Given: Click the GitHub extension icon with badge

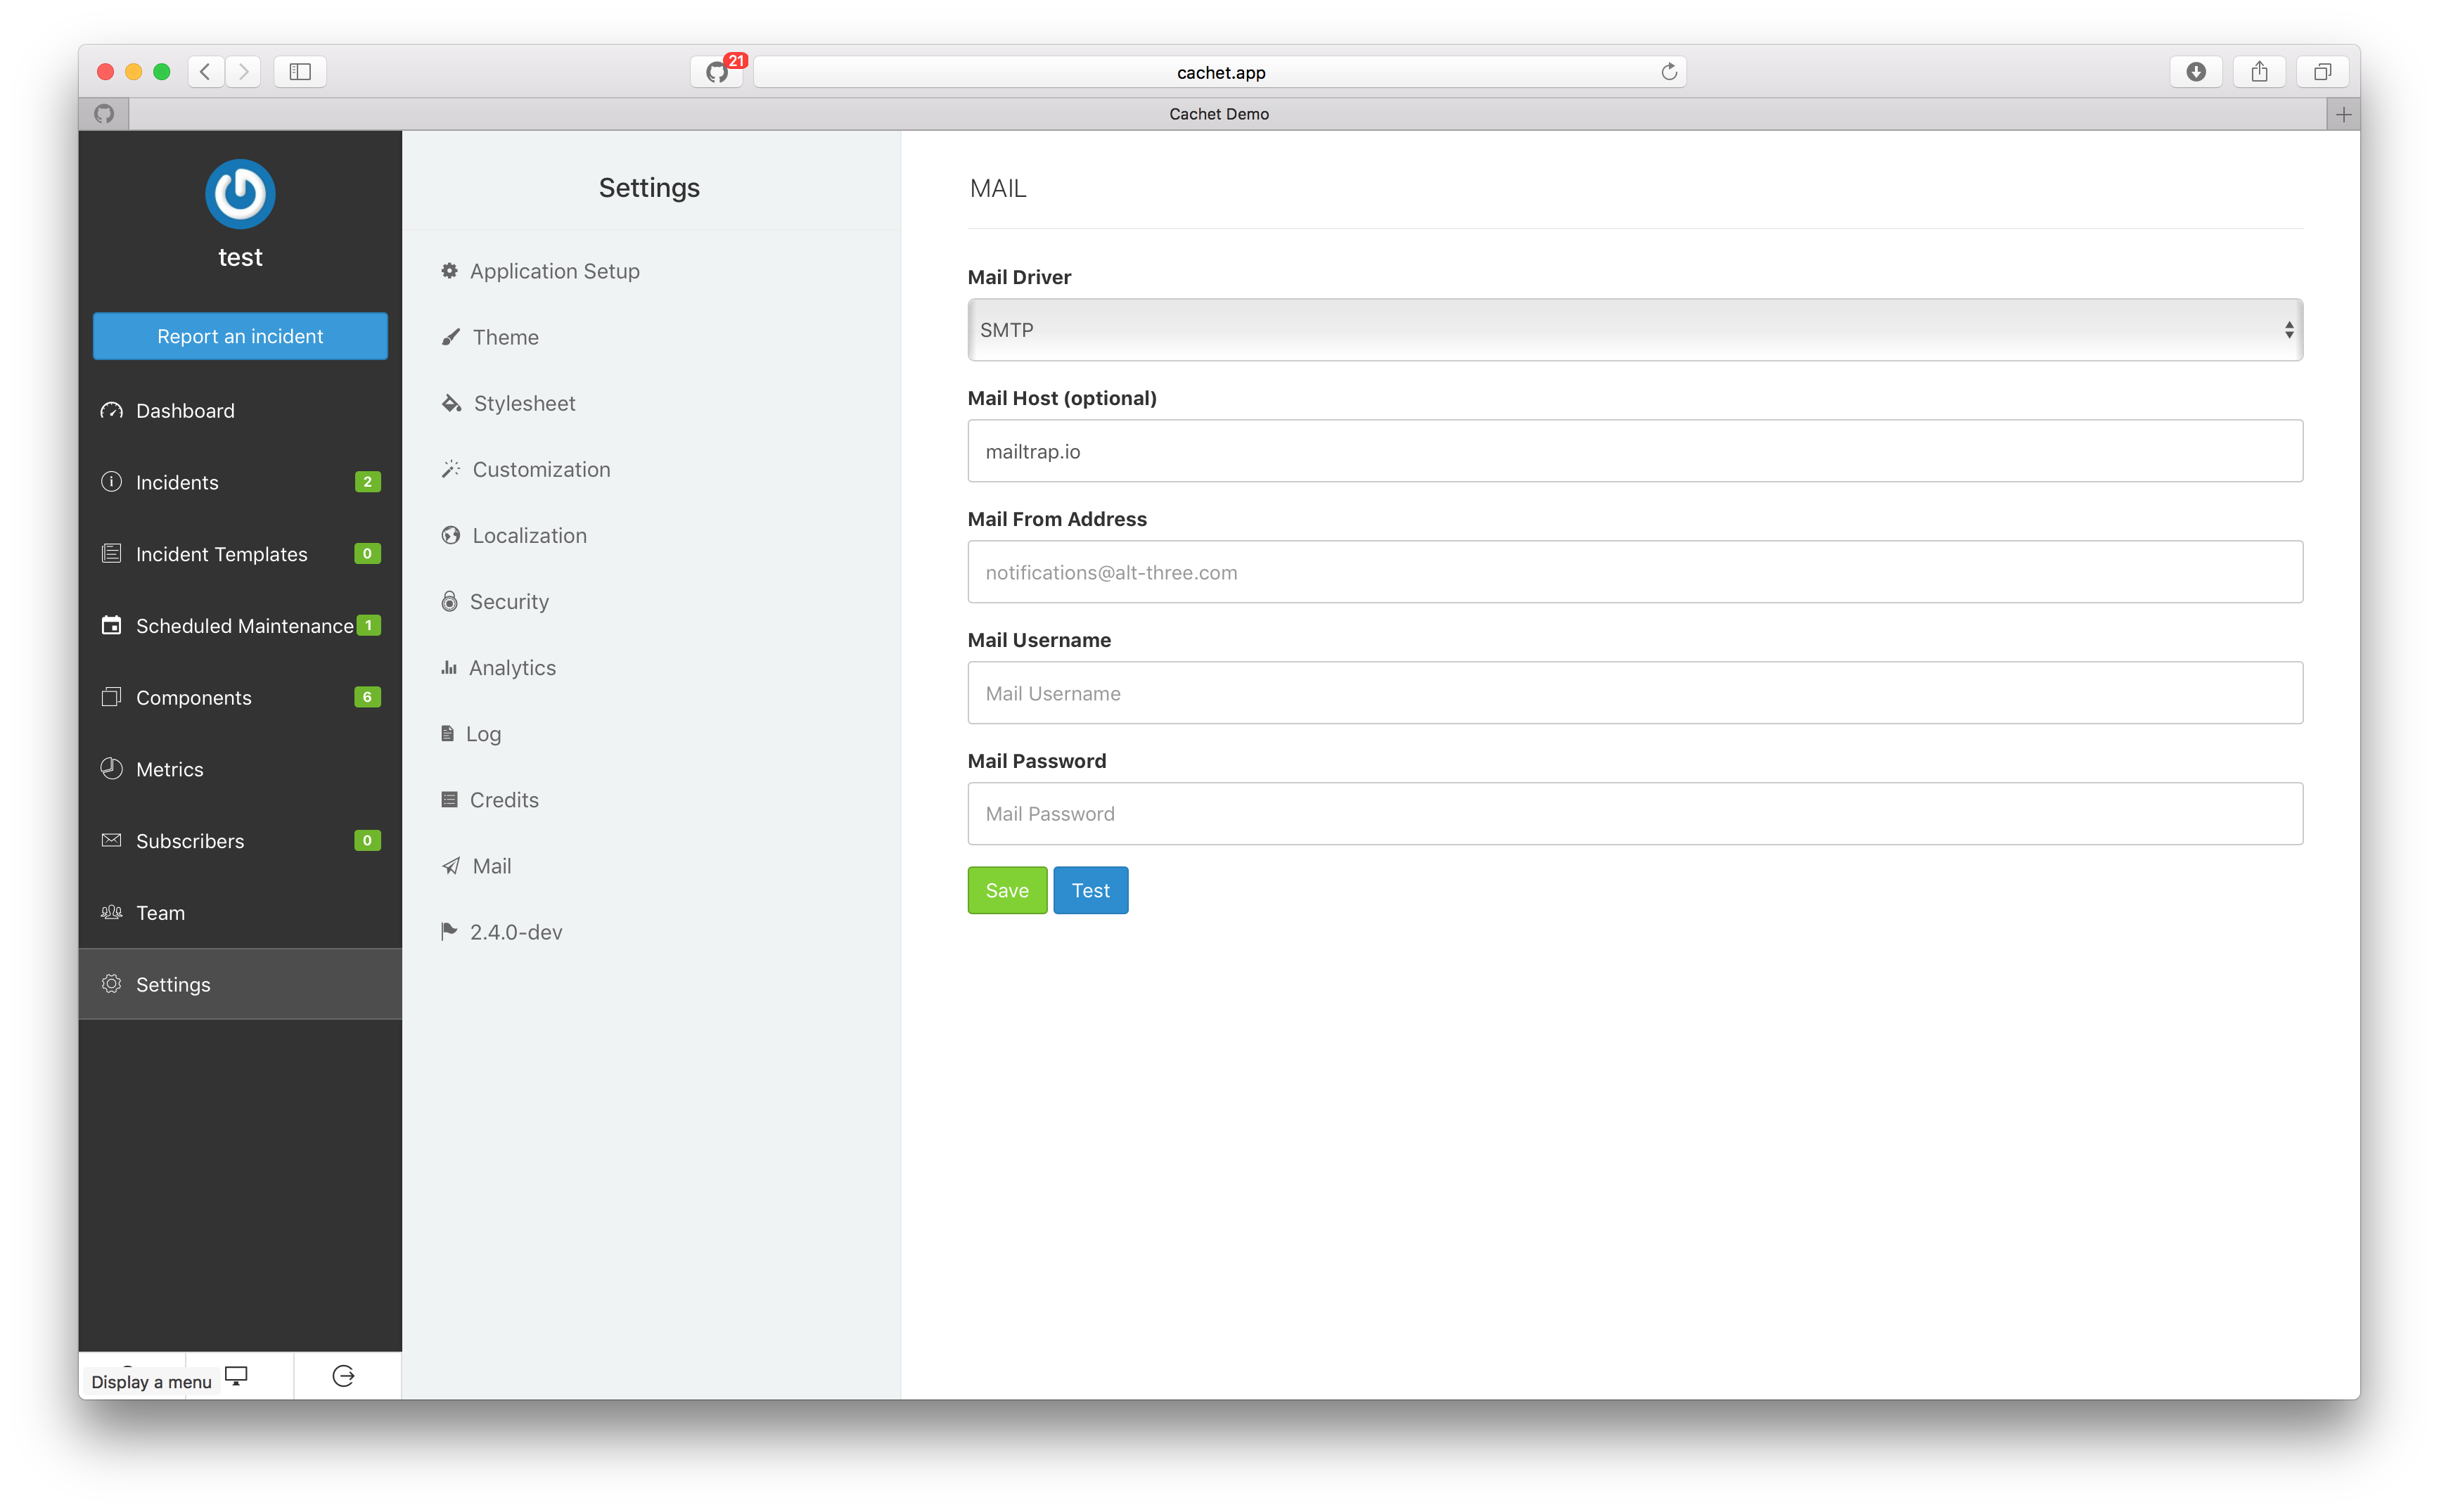Looking at the screenshot, I should [x=717, y=71].
